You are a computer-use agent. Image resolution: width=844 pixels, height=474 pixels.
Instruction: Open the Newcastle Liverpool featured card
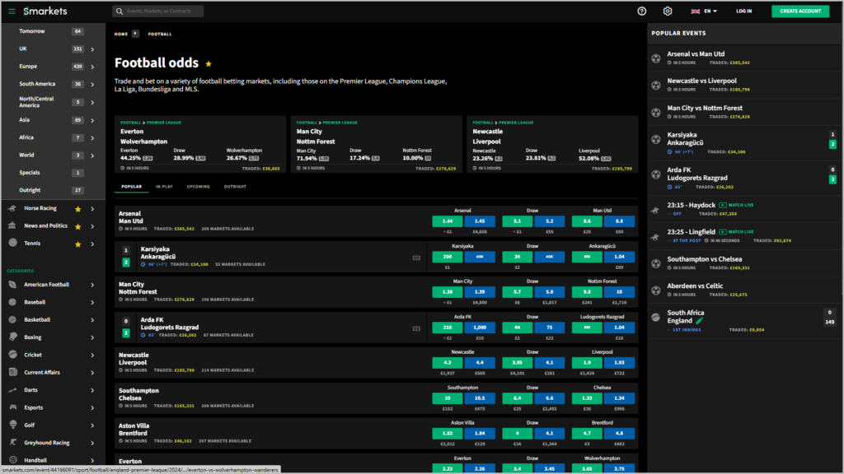[x=552, y=144]
